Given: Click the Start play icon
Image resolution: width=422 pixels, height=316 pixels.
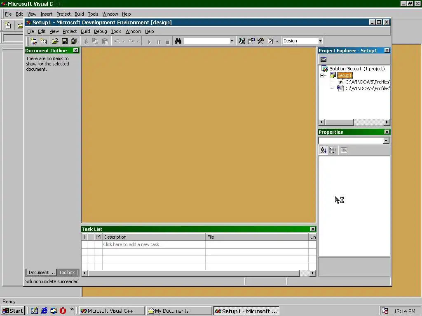Looking at the screenshot, I should point(149,42).
